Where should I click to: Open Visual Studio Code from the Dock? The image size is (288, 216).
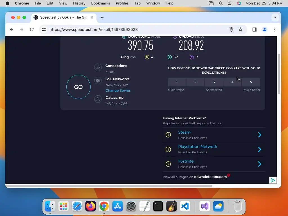(185, 206)
